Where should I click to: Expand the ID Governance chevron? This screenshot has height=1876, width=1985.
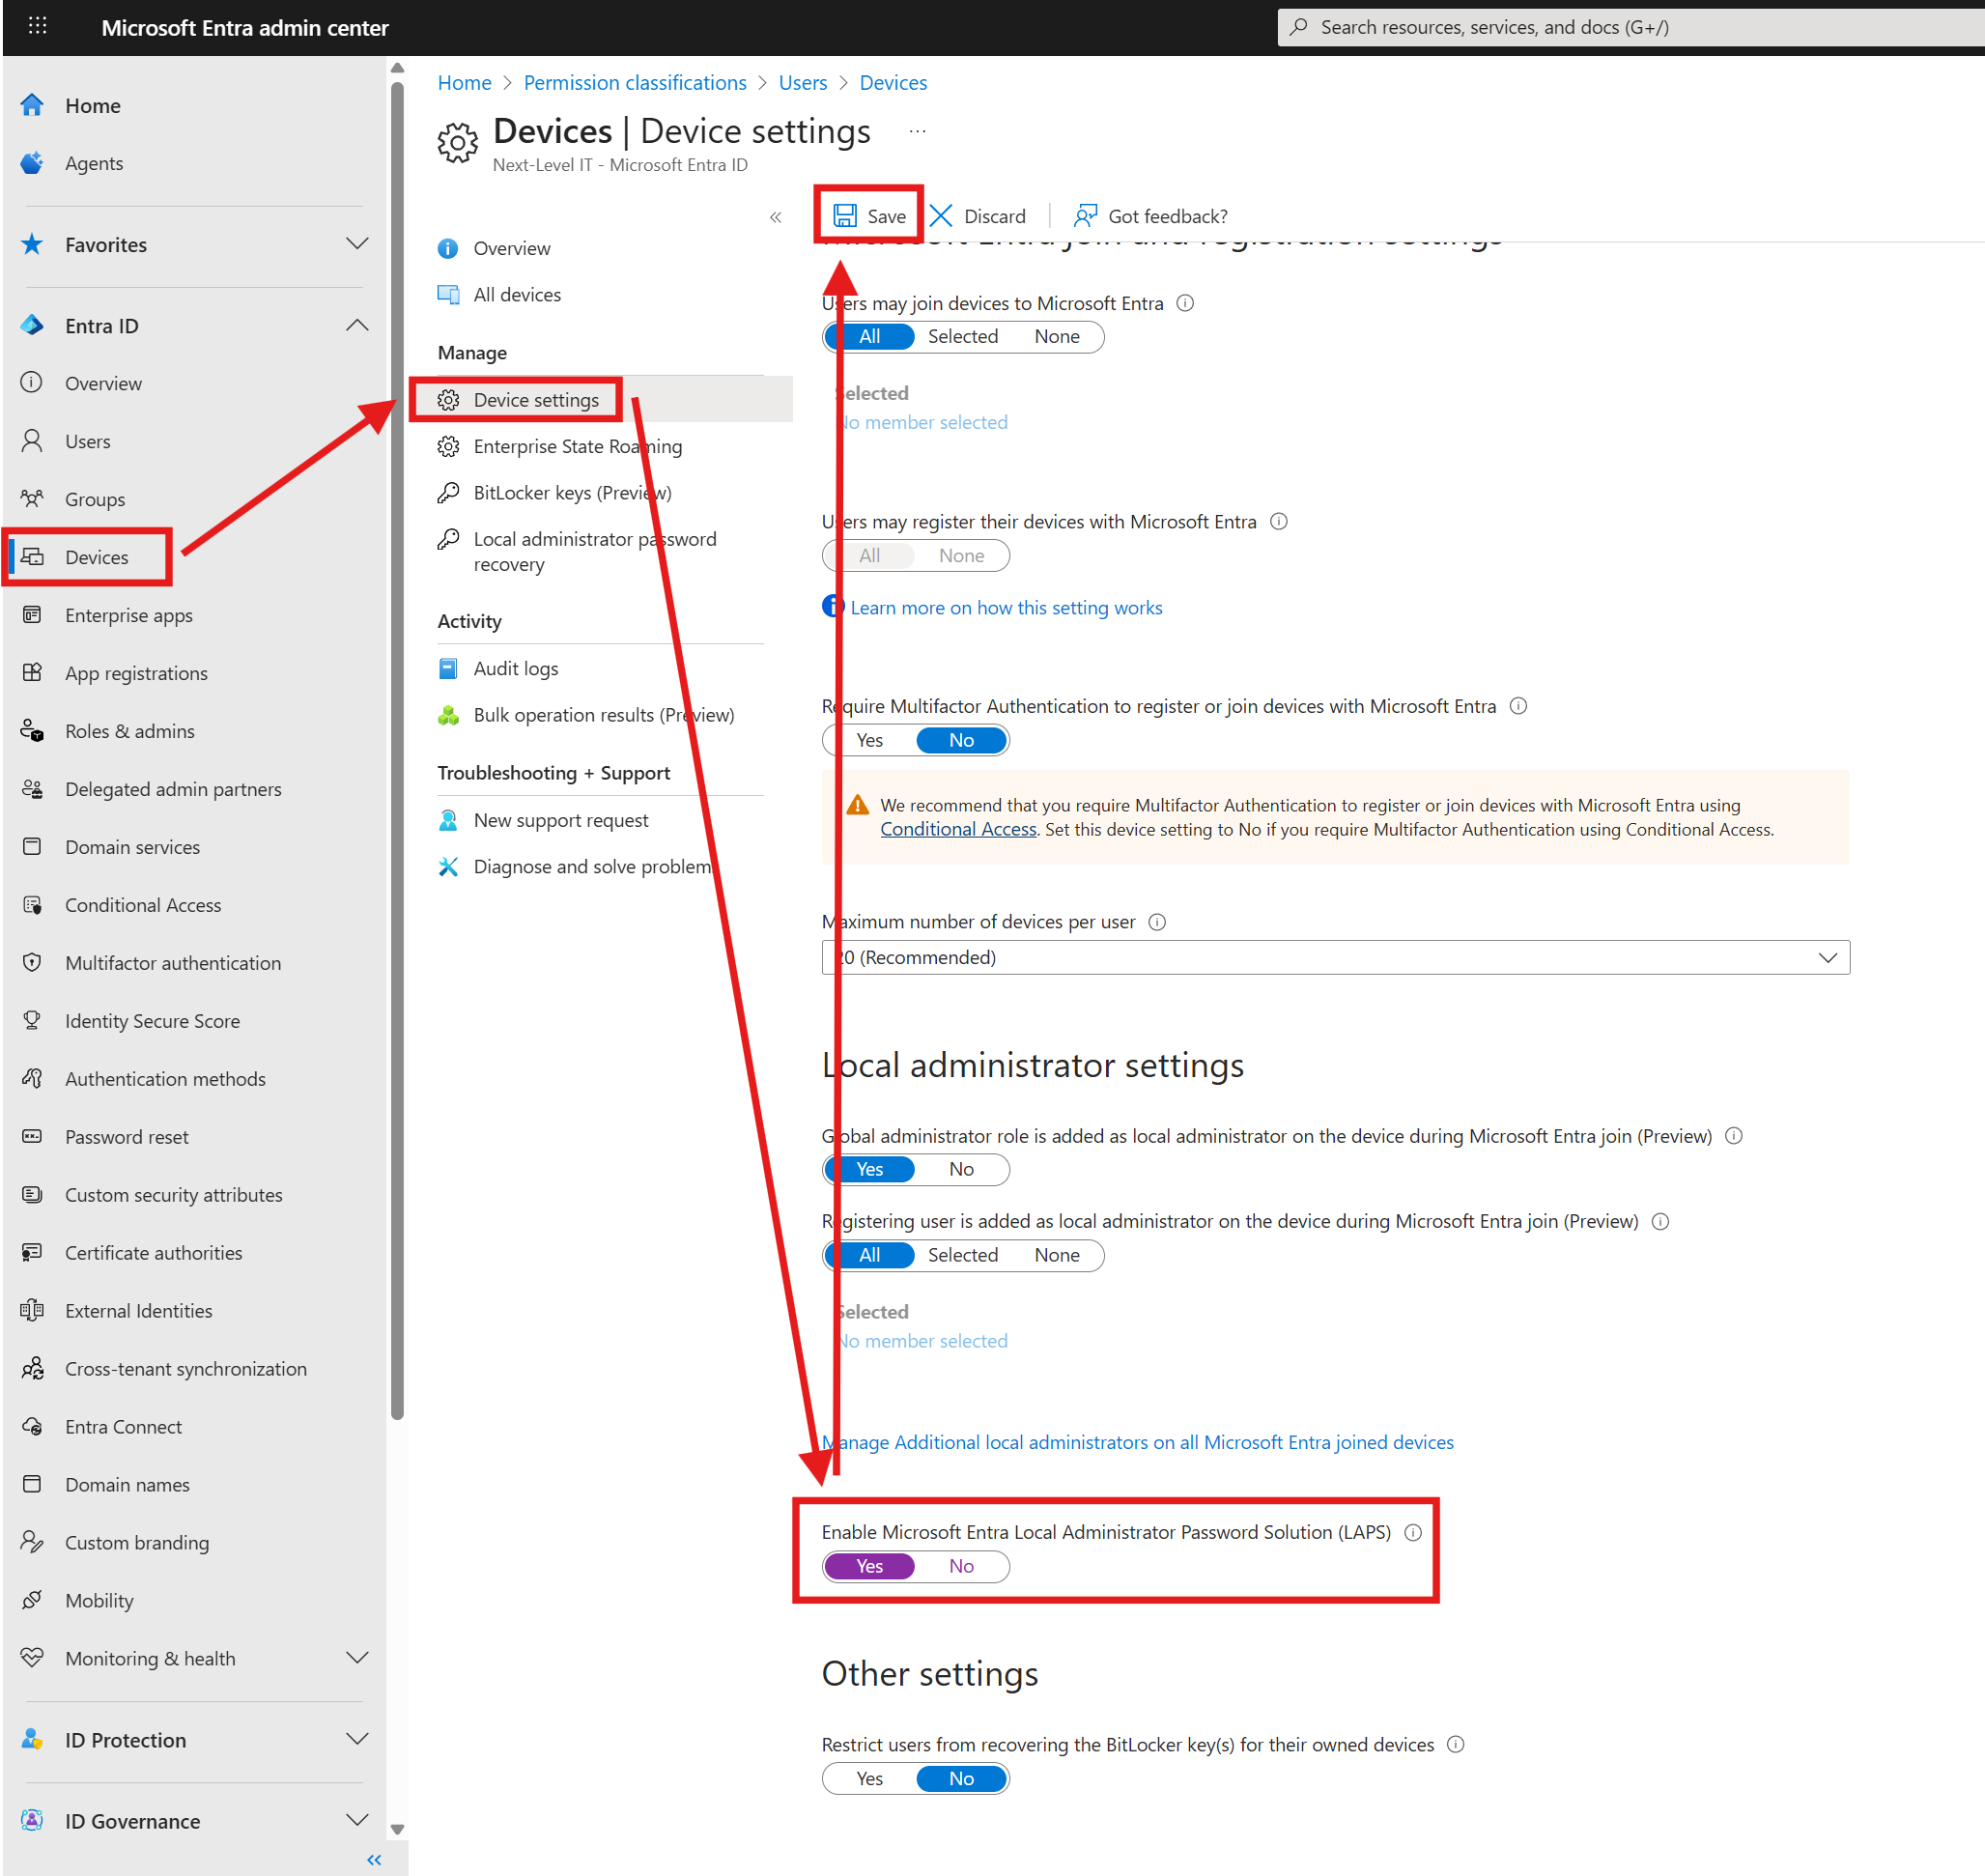[x=357, y=1820]
